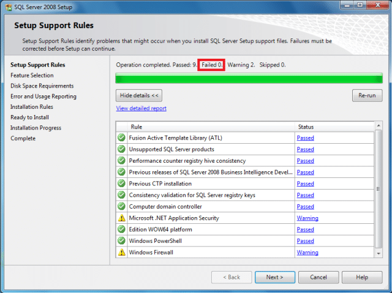Select Installation Rules step

(x=32, y=107)
